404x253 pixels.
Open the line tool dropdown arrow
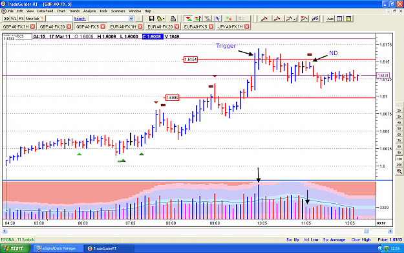click(294, 19)
